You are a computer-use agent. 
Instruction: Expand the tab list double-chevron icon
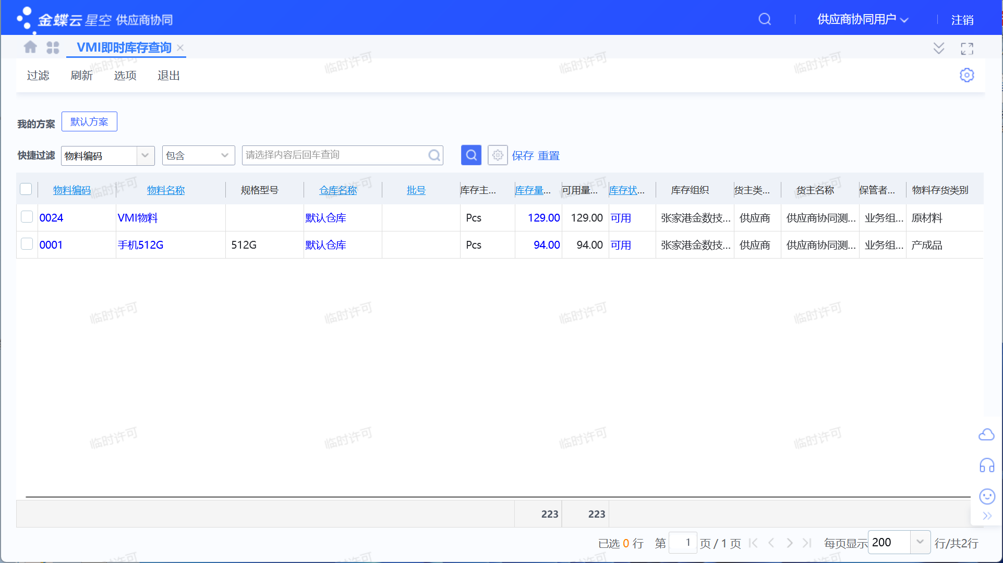(x=938, y=48)
